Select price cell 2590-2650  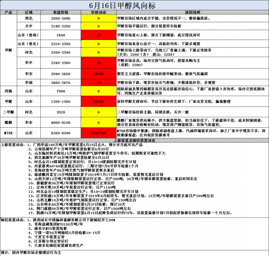(61, 74)
